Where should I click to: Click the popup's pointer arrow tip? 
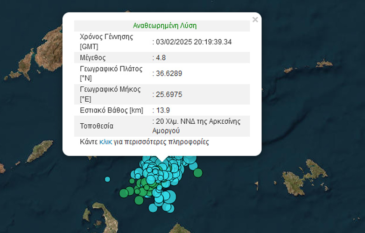point(162,161)
